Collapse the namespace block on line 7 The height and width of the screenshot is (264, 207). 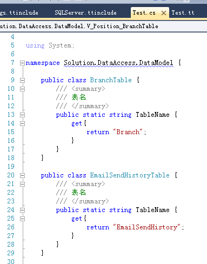pyautogui.click(x=22, y=63)
